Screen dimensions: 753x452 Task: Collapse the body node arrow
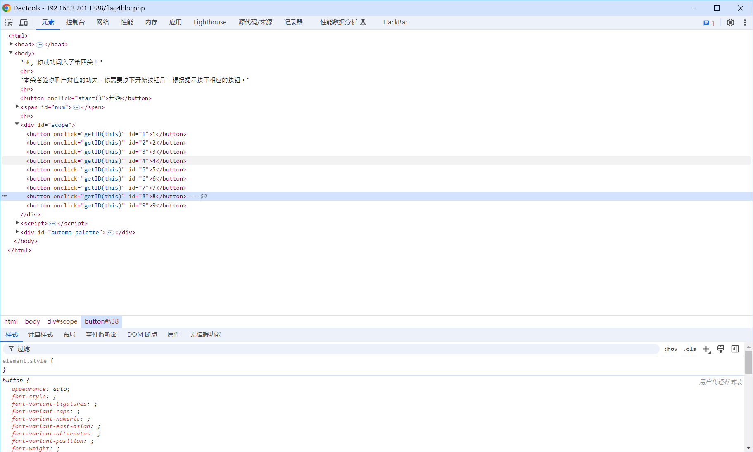point(11,53)
